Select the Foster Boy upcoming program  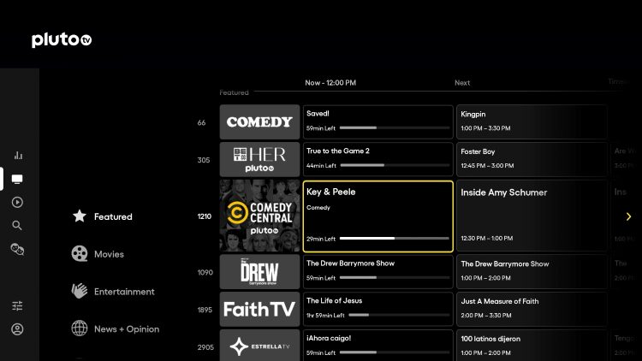click(532, 160)
